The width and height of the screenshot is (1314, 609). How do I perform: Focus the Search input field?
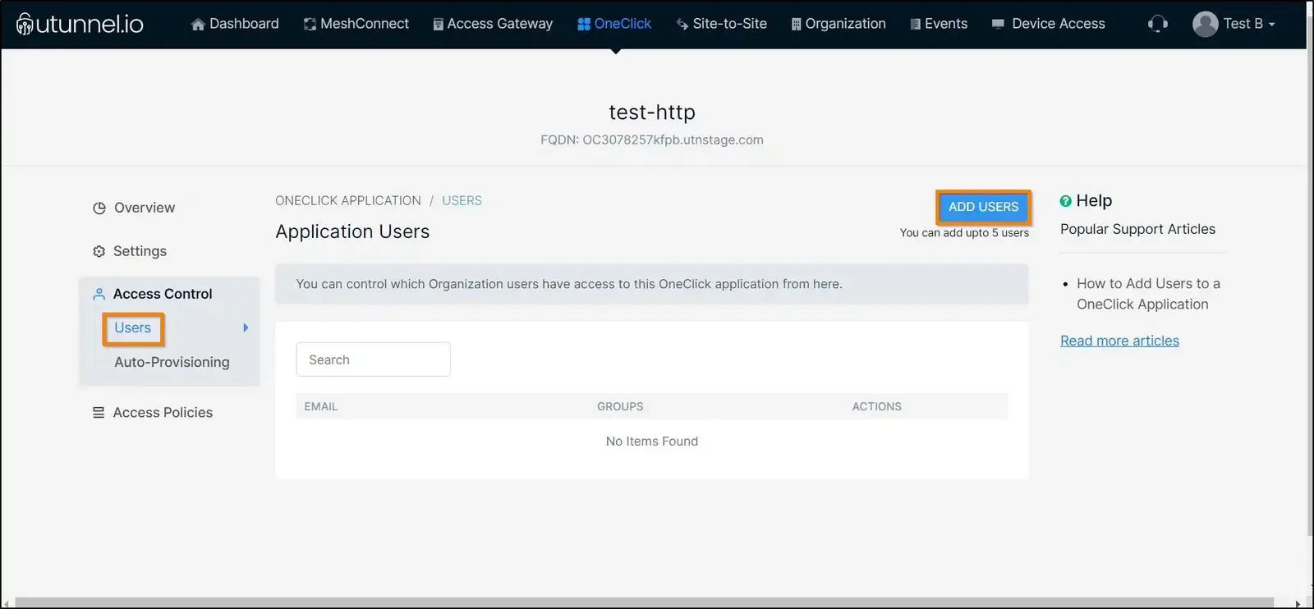(x=373, y=359)
